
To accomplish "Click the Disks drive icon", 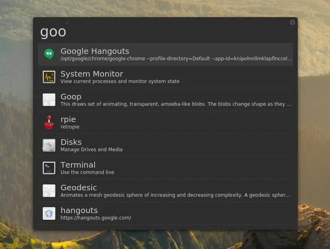I will tap(49, 145).
